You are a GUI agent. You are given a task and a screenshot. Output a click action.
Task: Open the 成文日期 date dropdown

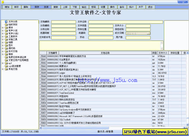(x=149, y=33)
